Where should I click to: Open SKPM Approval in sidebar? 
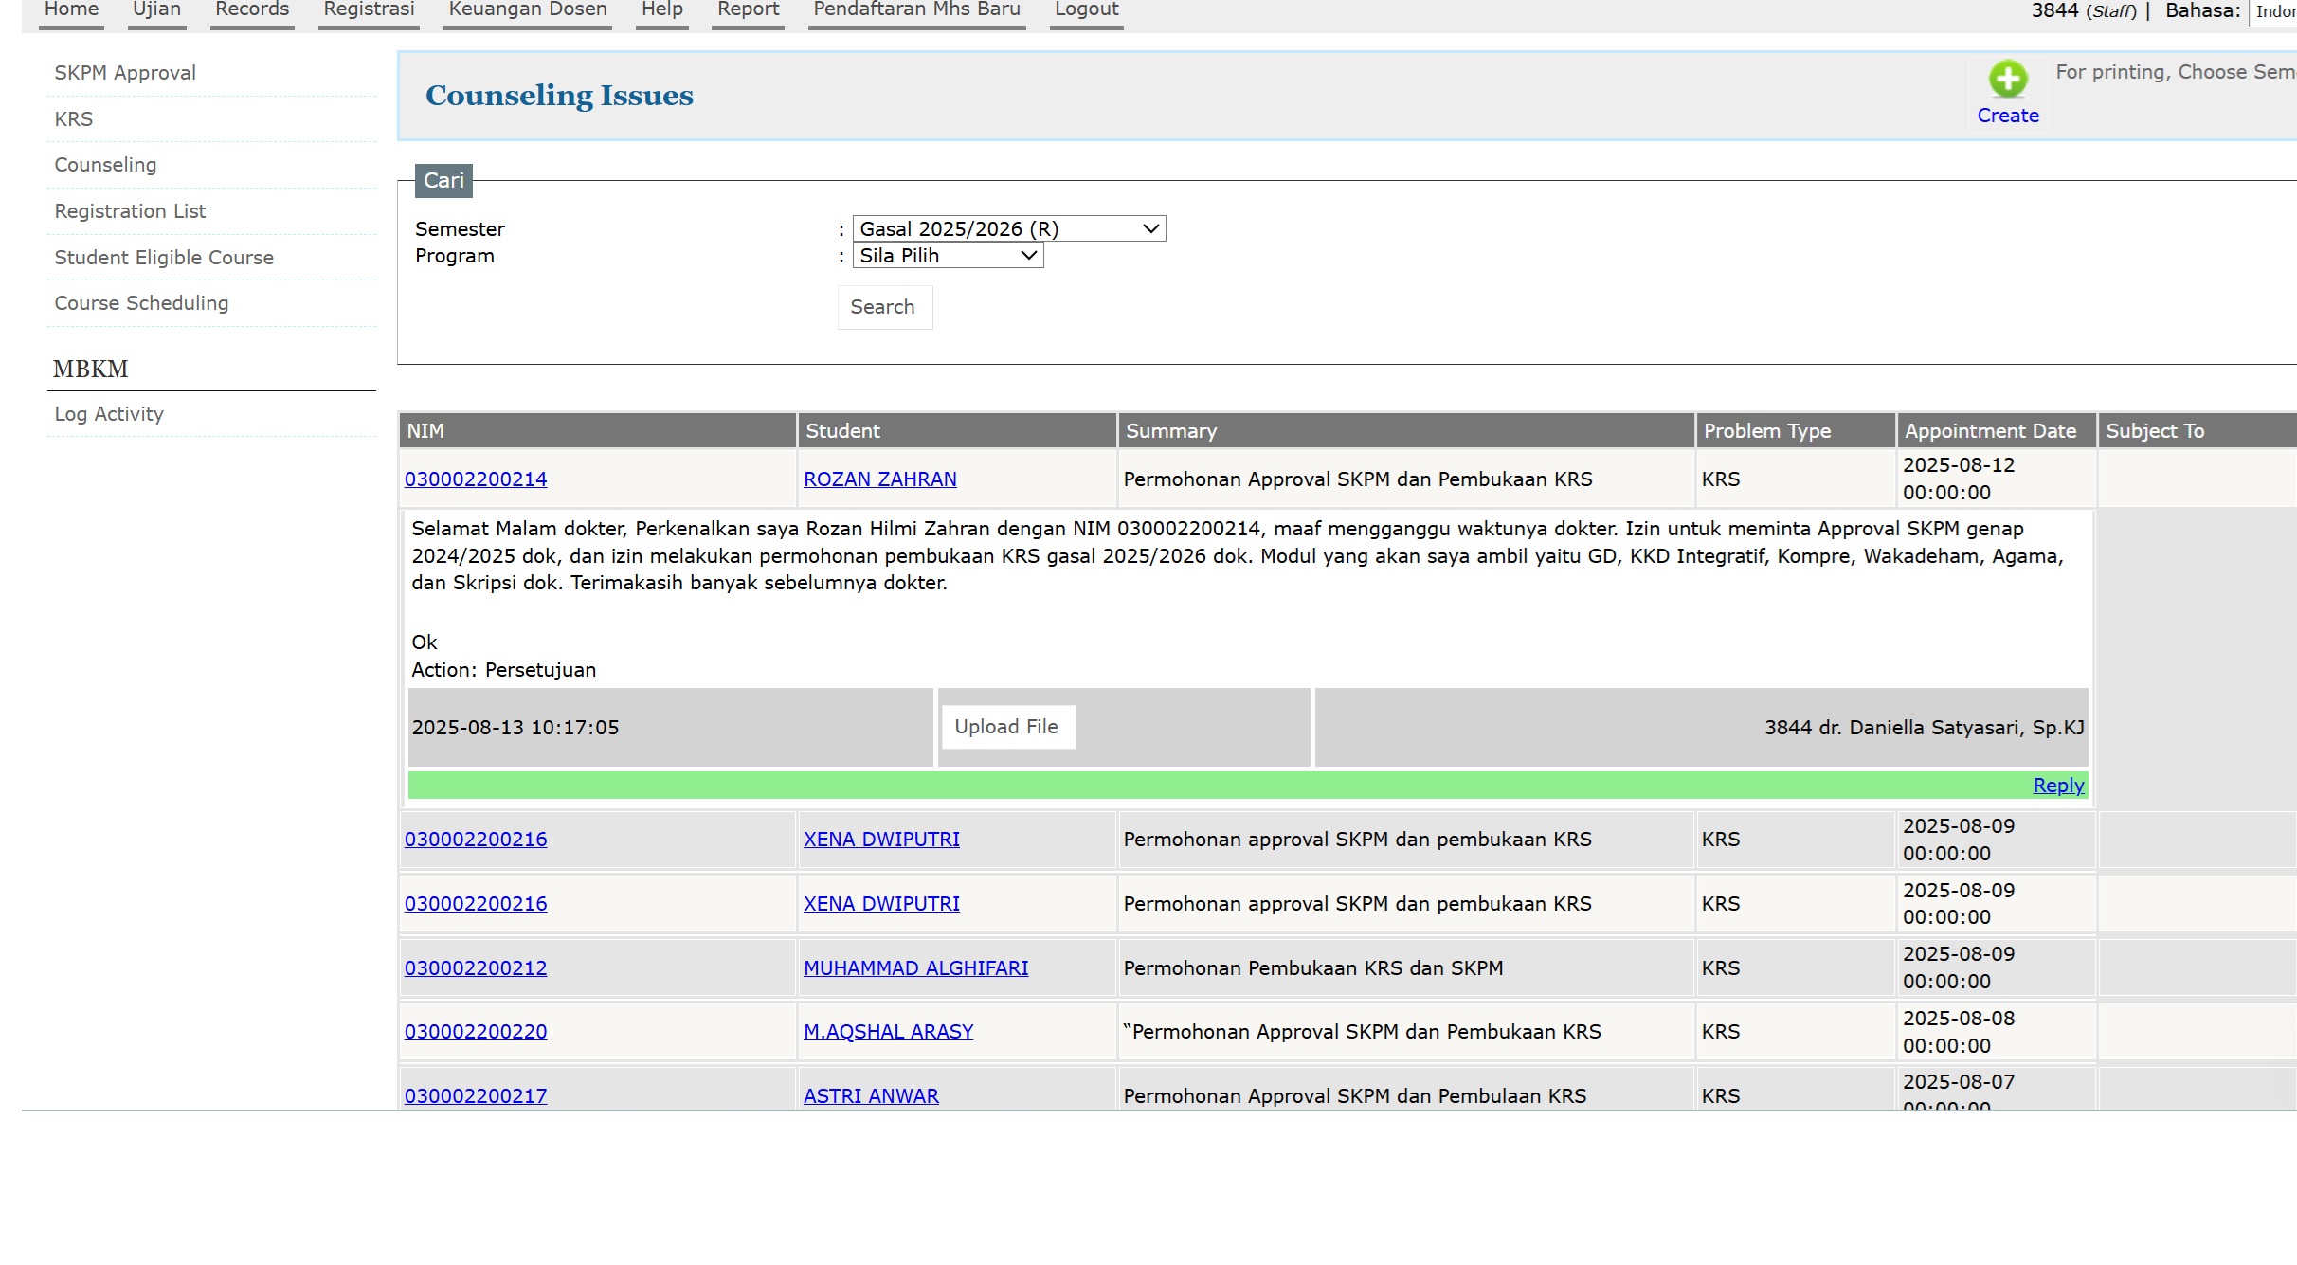(x=125, y=73)
